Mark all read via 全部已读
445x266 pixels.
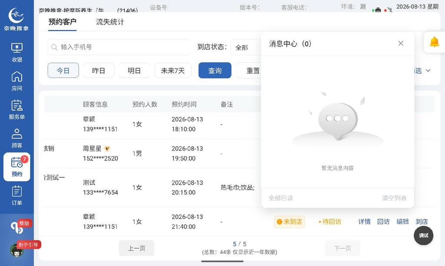[x=281, y=198]
